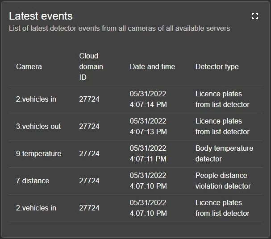Select the 9.temperature camera row
The height and width of the screenshot is (239, 271).
[39, 153]
